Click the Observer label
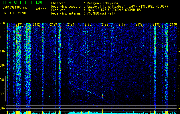Viewport: 180px width, 114px height. [58, 3]
